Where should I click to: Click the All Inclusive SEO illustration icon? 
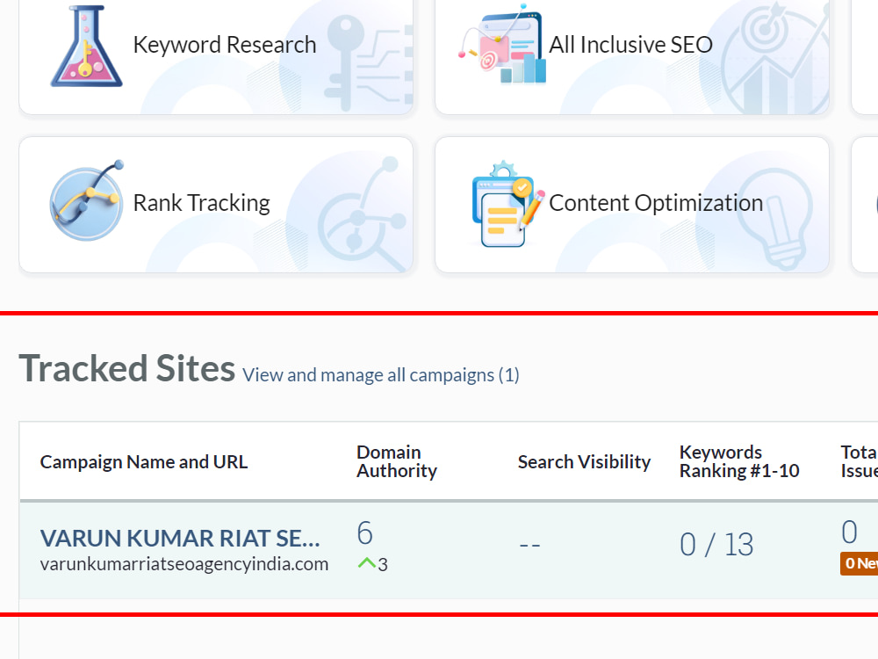[502, 44]
